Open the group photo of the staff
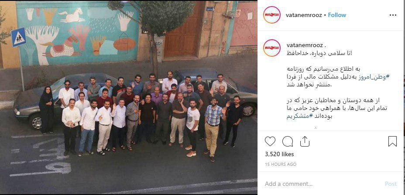 pos(129,98)
